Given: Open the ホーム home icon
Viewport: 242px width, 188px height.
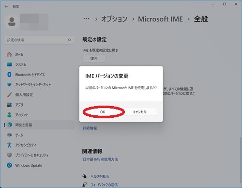Looking at the screenshot, I should pyautogui.click(x=9, y=54).
